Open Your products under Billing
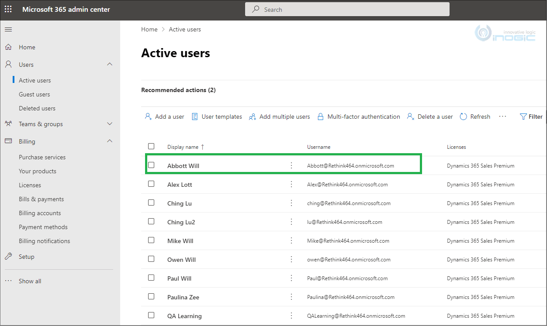Image resolution: width=547 pixels, height=326 pixels. click(x=38, y=171)
